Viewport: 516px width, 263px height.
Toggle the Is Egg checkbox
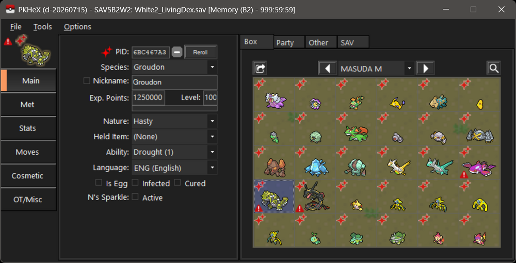99,183
